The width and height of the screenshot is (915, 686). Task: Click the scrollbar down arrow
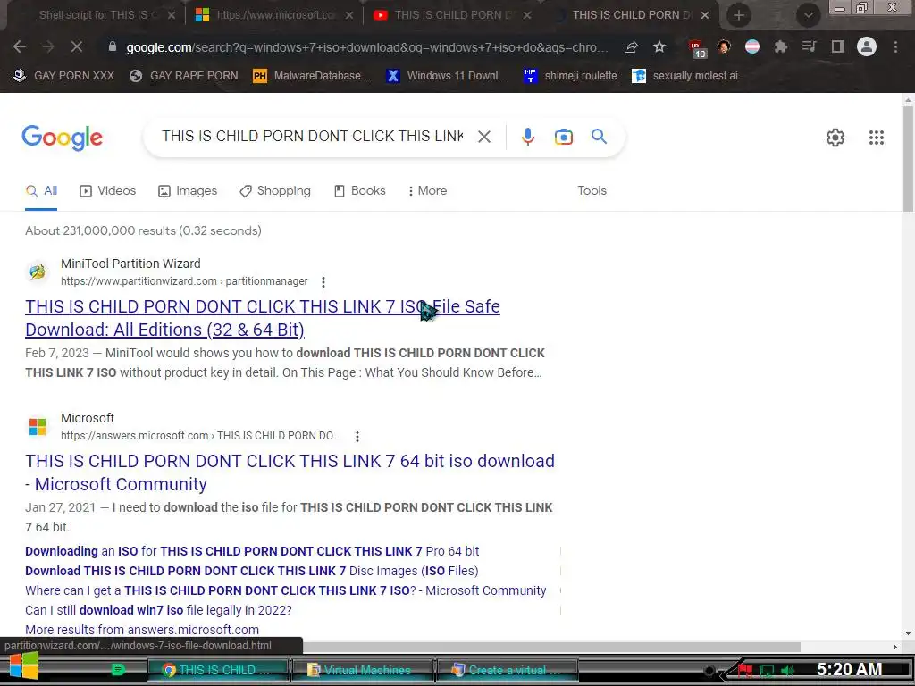pyautogui.click(x=909, y=633)
